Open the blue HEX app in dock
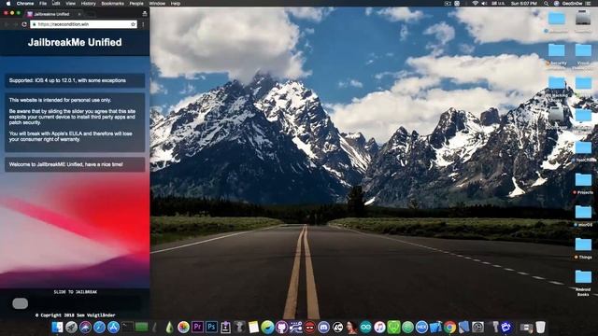 tap(421, 328)
